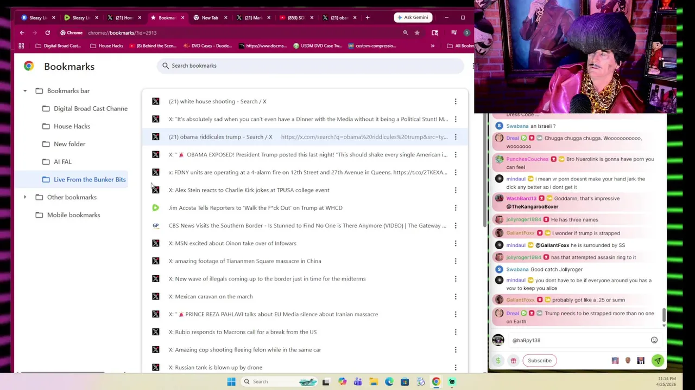The image size is (695, 390).
Task: Open Windows Start menu
Action: tap(231, 381)
